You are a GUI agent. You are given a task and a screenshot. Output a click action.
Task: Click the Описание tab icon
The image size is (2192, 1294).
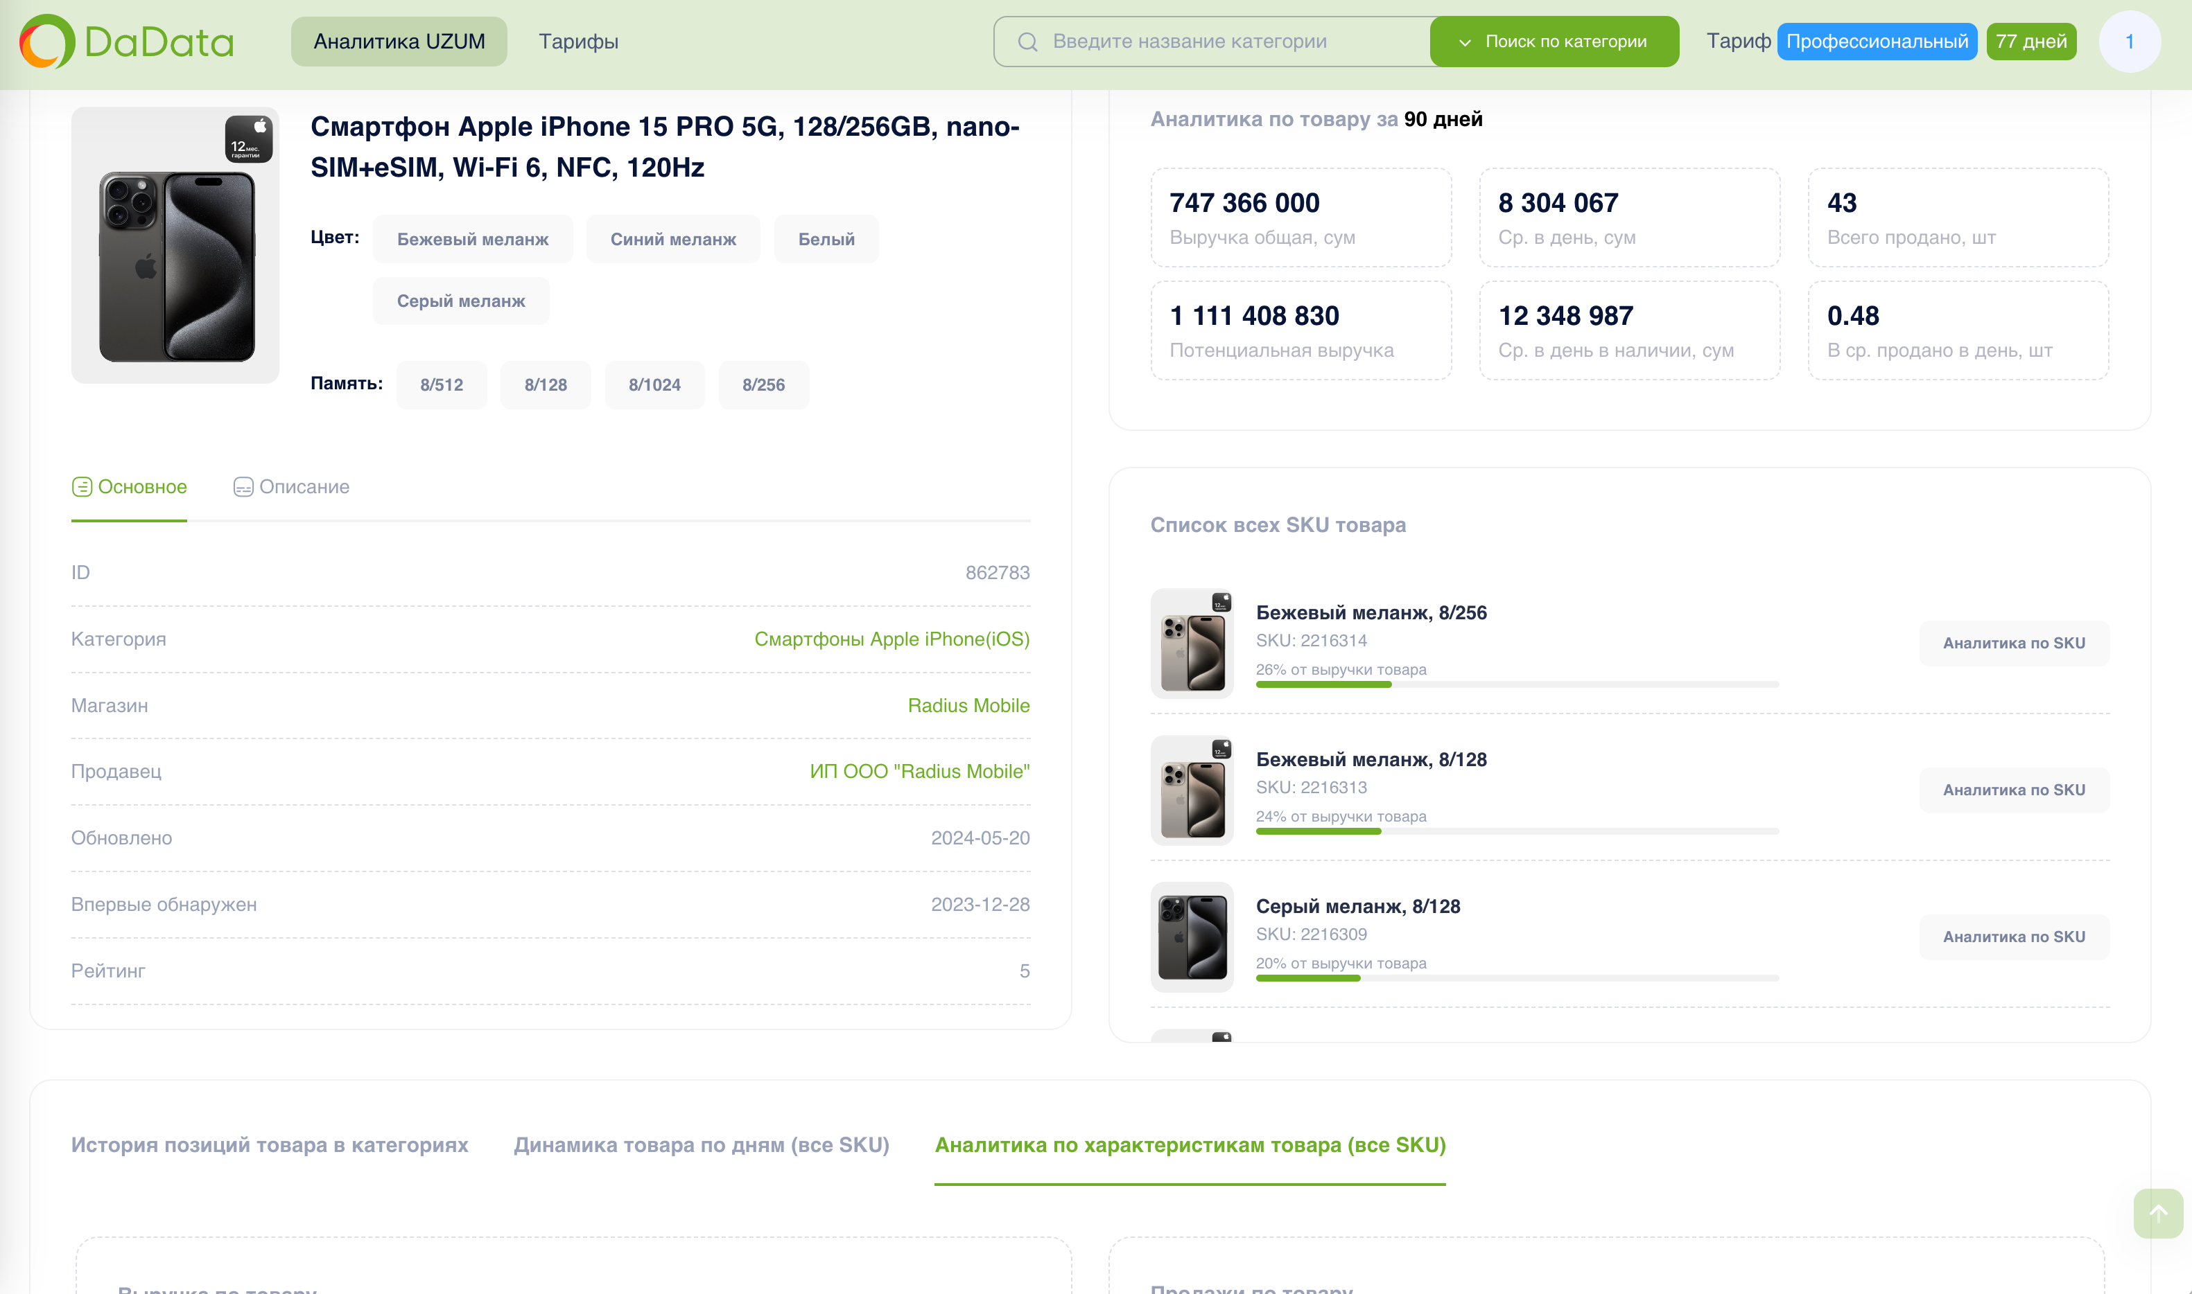(243, 486)
